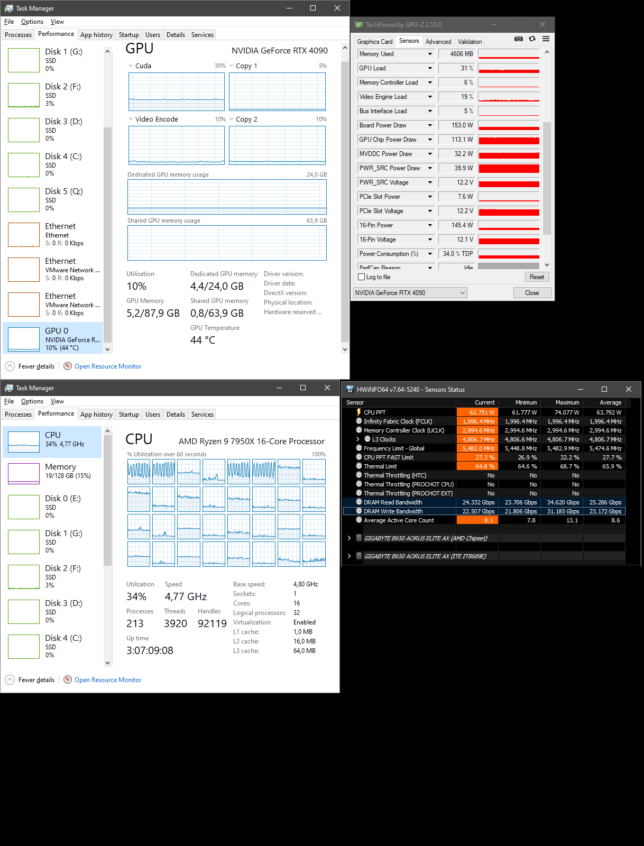
Task: Select Disk 5 (Q:) in top Task Manager
Action: click(53, 199)
